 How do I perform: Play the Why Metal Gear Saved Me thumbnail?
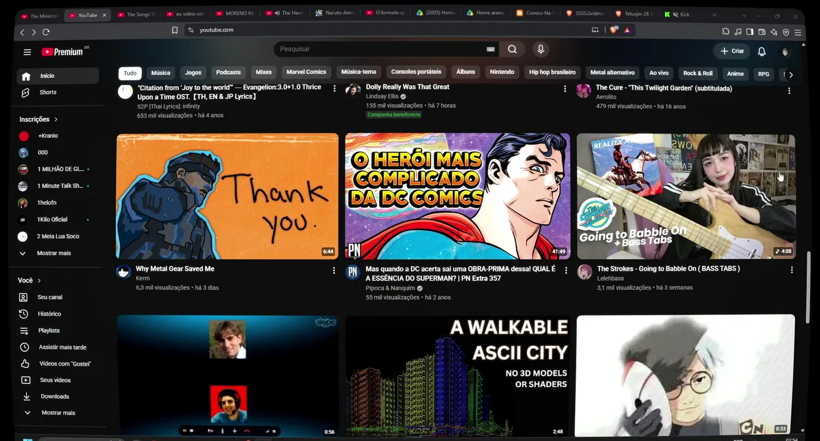tap(227, 196)
